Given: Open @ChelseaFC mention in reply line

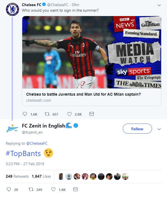Looking at the screenshot, I should (x=37, y=143).
